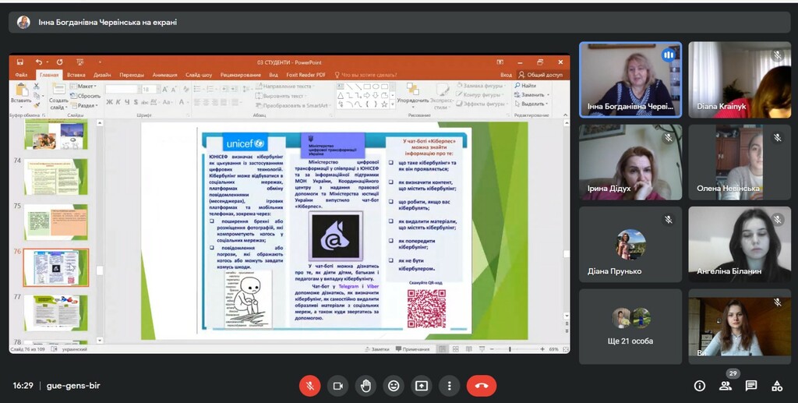Toggle the camera on or off

(337, 385)
